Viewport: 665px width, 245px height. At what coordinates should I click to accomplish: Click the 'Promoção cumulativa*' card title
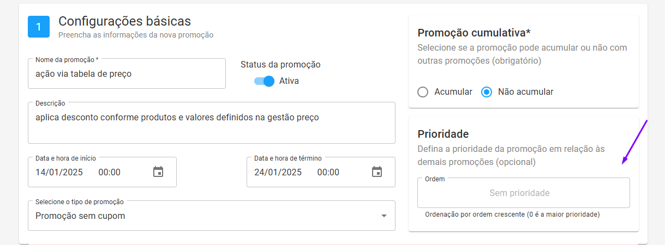[x=474, y=32]
